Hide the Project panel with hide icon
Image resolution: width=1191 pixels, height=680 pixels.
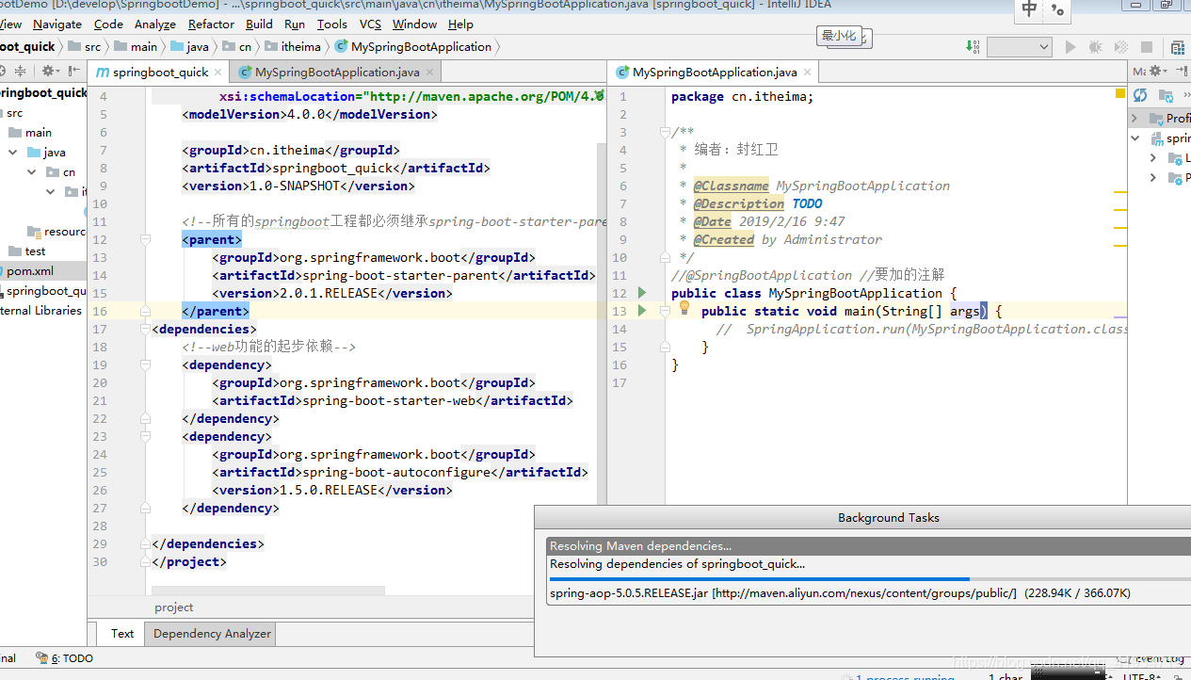(75, 71)
